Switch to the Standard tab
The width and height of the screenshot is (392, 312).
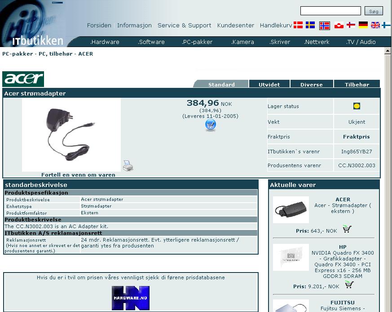tap(221, 84)
